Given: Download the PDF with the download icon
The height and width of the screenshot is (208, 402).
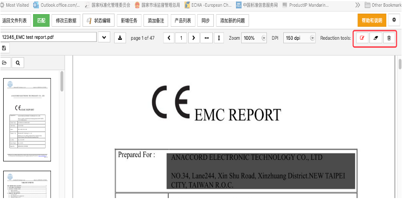Looking at the screenshot, I should pyautogui.click(x=120, y=38).
